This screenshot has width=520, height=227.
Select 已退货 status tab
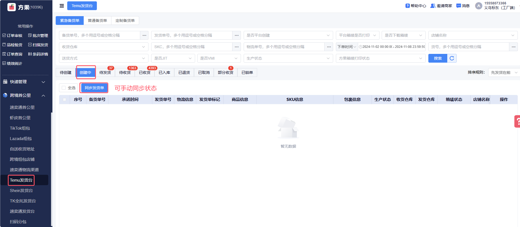[184, 72]
